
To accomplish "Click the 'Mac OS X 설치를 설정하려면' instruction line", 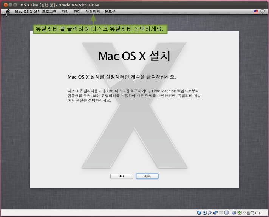I will coord(122,77).
